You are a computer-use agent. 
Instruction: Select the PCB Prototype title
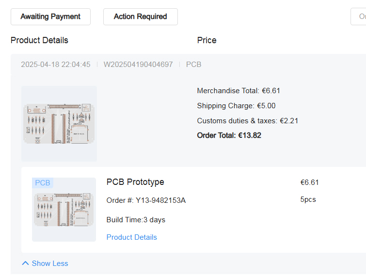(135, 182)
